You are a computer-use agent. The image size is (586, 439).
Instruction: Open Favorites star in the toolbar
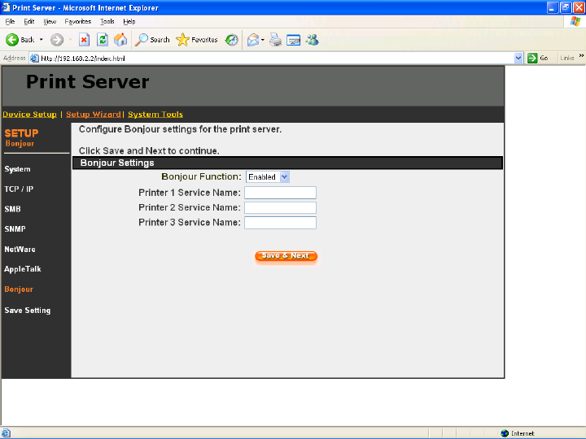click(x=197, y=40)
